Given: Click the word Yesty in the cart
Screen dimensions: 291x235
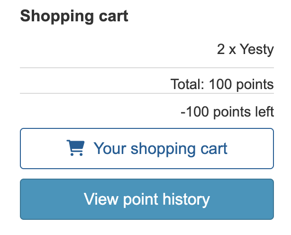Looking at the screenshot, I should 256,49.
